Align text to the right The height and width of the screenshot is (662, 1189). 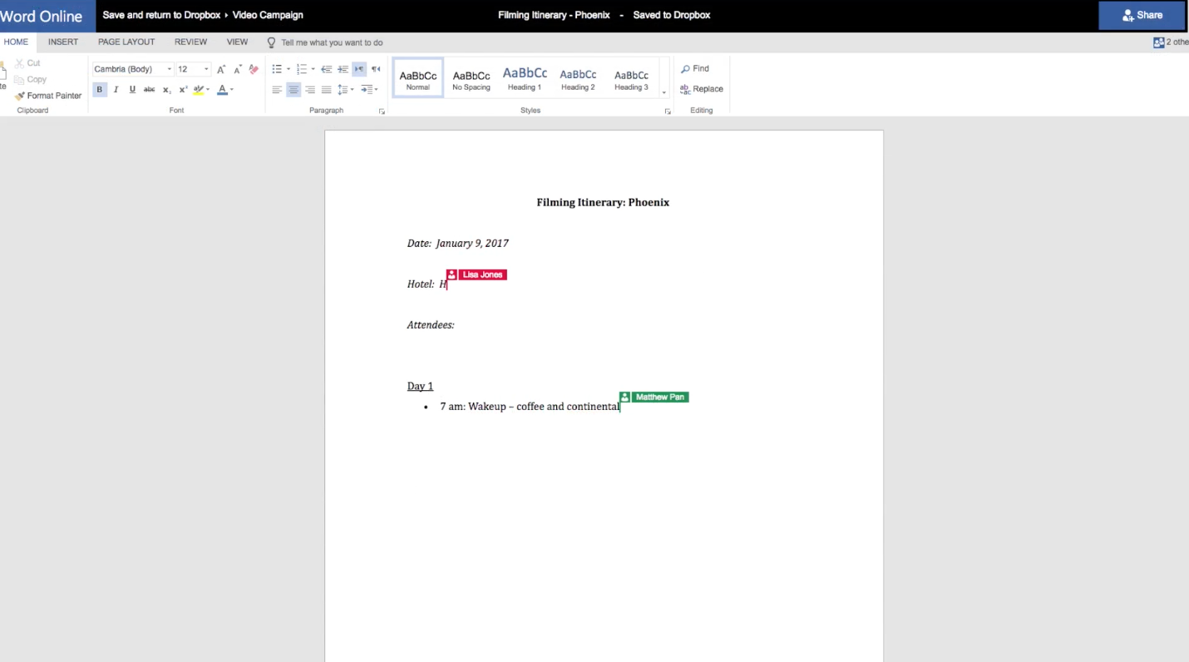310,90
